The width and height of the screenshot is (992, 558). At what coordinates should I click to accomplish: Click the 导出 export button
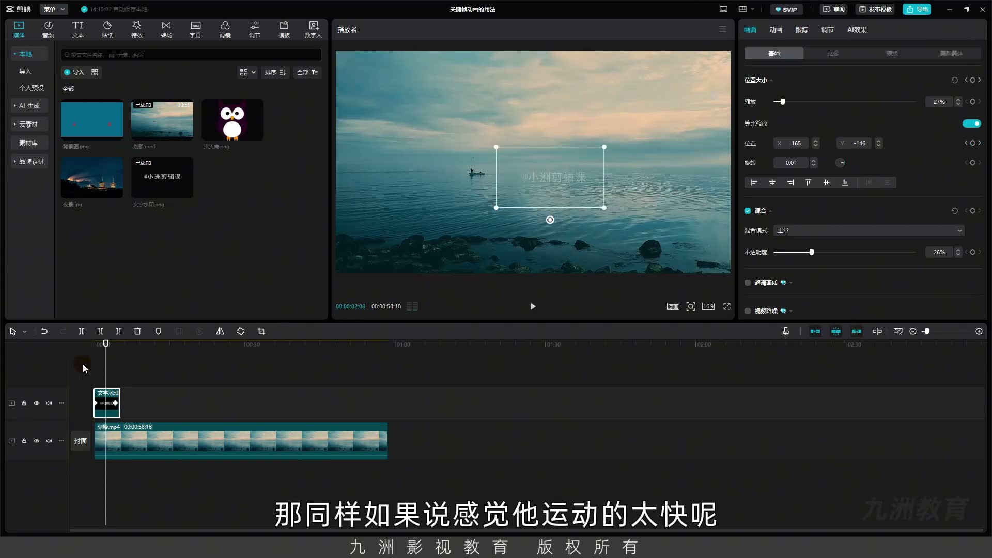click(917, 9)
